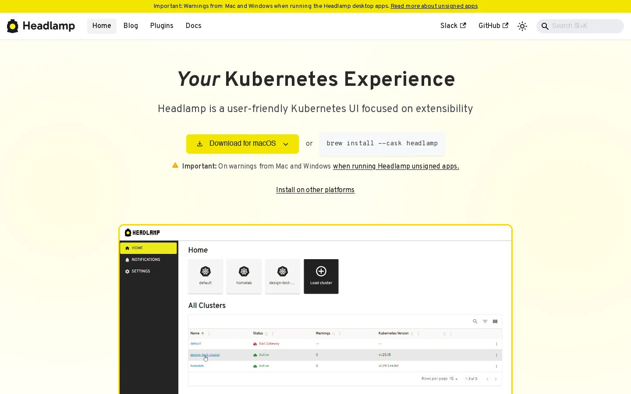The height and width of the screenshot is (394, 631).
Task: Click the '1-3 of 3' pagination text
Action: [471, 379]
